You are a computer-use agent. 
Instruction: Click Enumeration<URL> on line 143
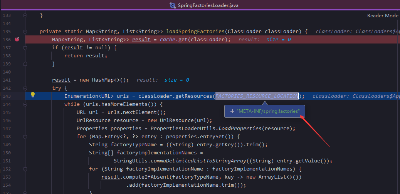(89, 96)
